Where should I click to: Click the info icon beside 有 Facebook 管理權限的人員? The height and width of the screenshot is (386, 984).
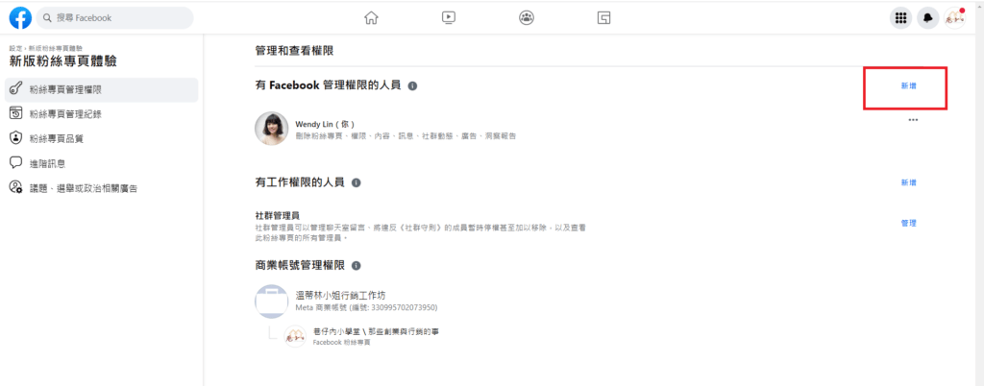(x=412, y=86)
